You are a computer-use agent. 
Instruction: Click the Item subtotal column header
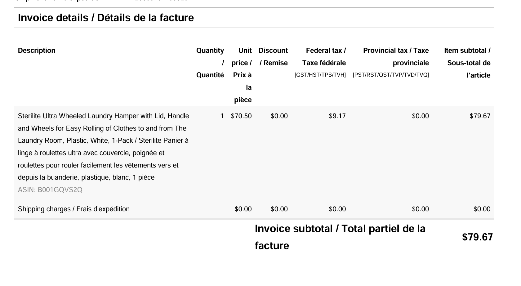point(467,63)
